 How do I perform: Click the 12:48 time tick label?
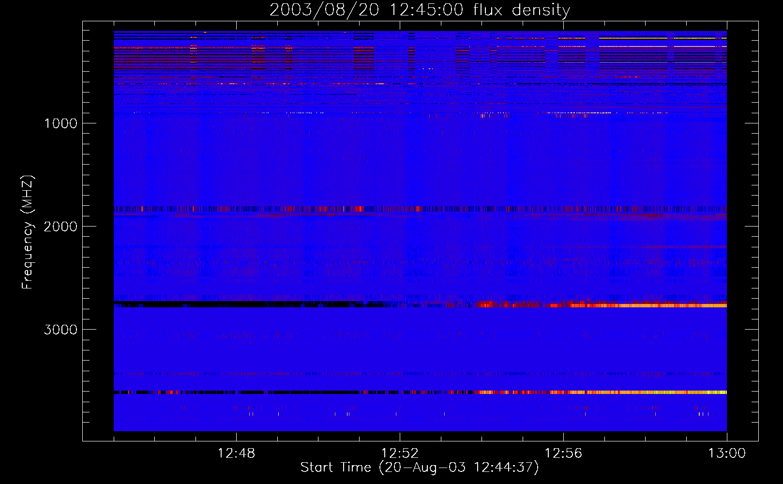click(x=236, y=454)
